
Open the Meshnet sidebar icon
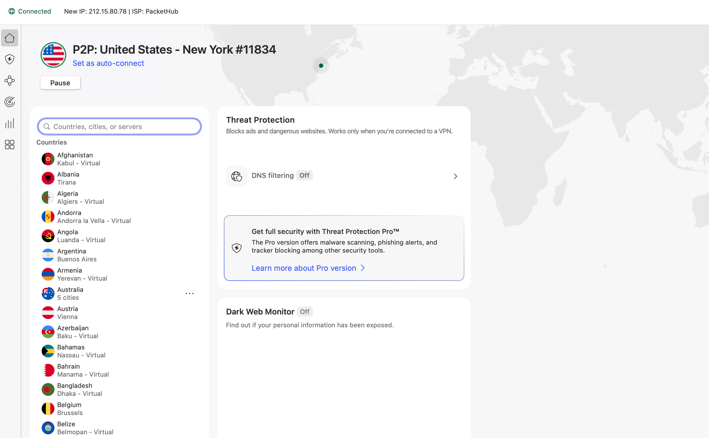pyautogui.click(x=10, y=81)
